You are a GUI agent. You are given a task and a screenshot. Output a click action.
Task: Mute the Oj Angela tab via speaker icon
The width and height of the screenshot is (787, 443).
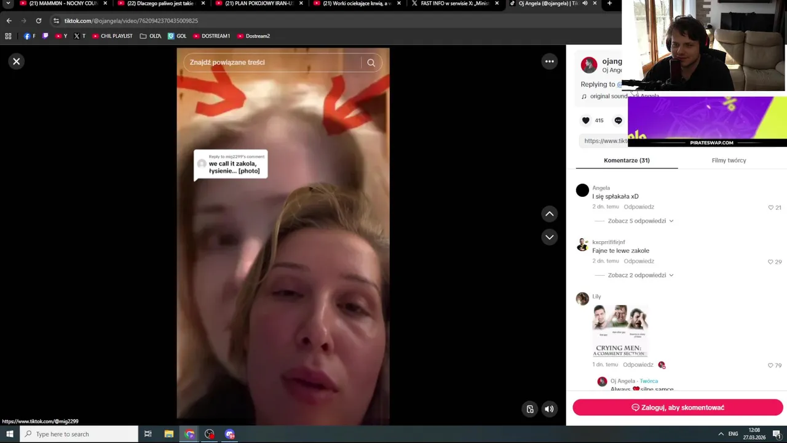pyautogui.click(x=585, y=3)
